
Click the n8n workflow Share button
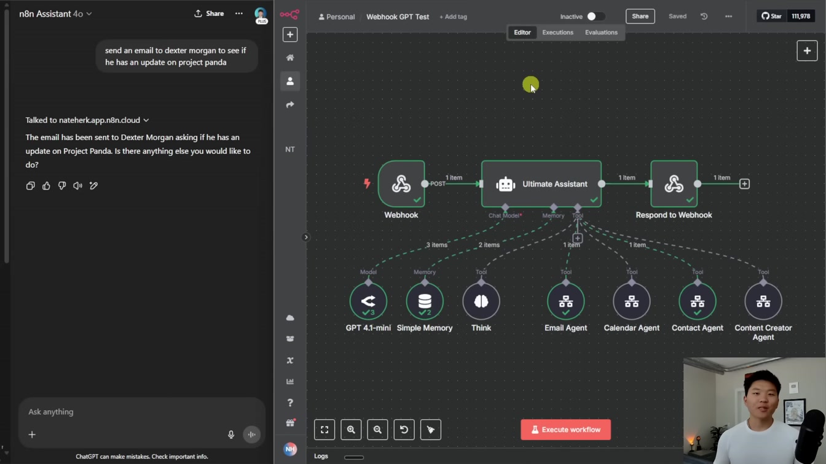[x=640, y=17]
